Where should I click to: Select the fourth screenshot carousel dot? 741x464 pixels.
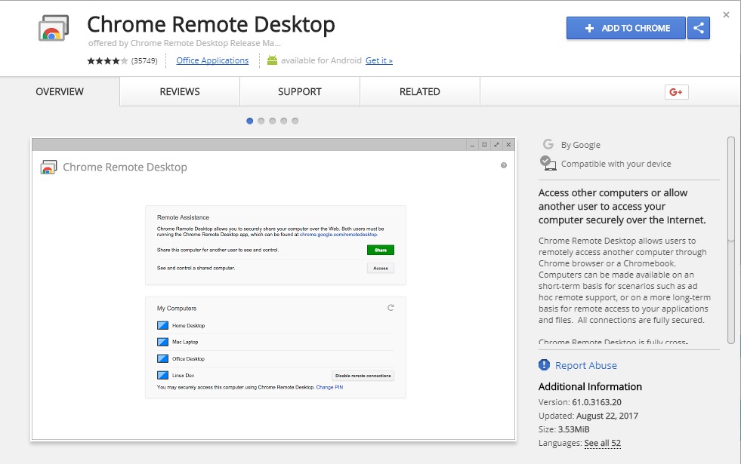click(x=283, y=121)
